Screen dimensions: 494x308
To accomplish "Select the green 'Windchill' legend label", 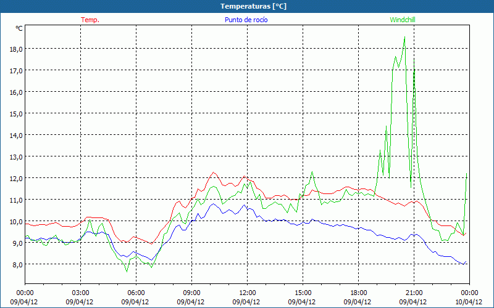I will pos(403,20).
